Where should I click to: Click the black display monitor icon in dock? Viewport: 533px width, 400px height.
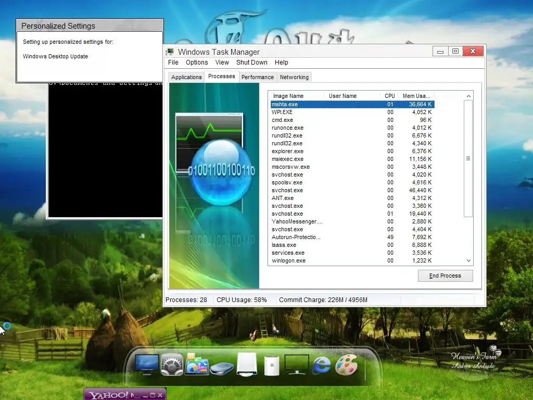point(297,364)
